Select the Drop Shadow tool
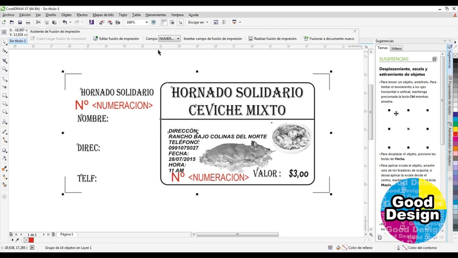Image resolution: width=458 pixels, height=258 pixels. tap(5, 150)
